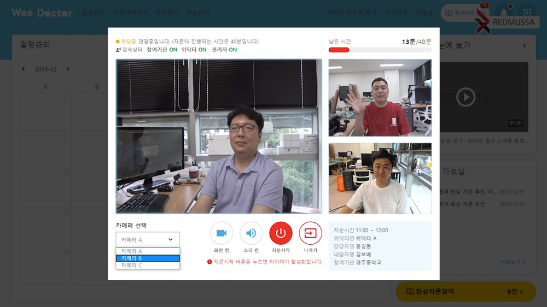
Task: Click the red warning icon under the buttons
Action: tap(210, 262)
